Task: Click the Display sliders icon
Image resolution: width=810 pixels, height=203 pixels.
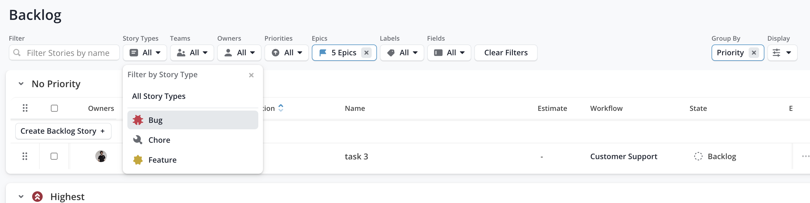Action: [x=776, y=53]
